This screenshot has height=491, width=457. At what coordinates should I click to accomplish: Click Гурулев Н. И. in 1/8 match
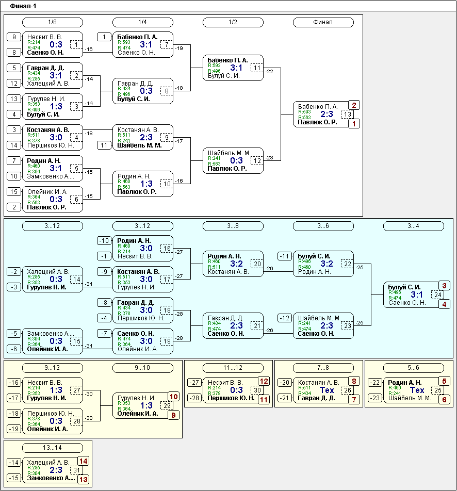[x=46, y=99]
